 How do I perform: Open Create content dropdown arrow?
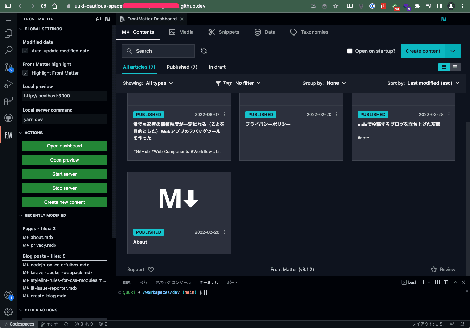(x=453, y=51)
